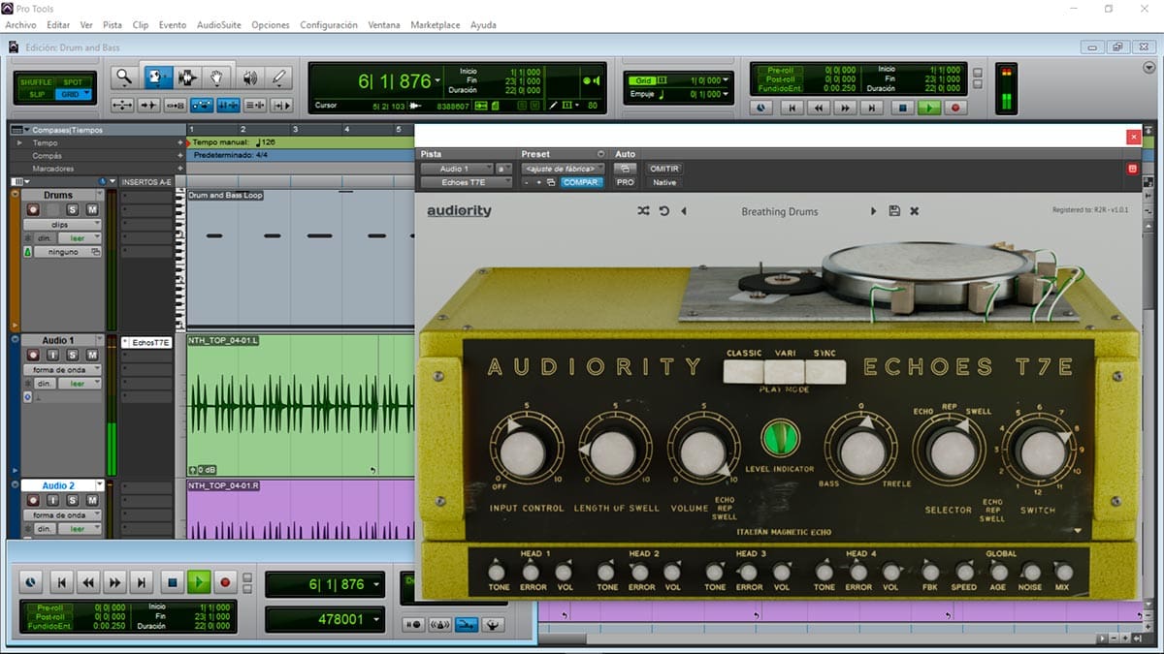
Task: Select the Pencil tool
Action: click(x=279, y=78)
